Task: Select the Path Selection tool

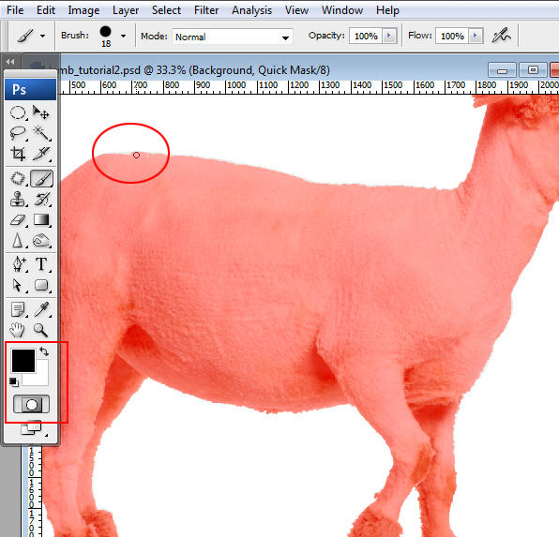Action: [18, 286]
